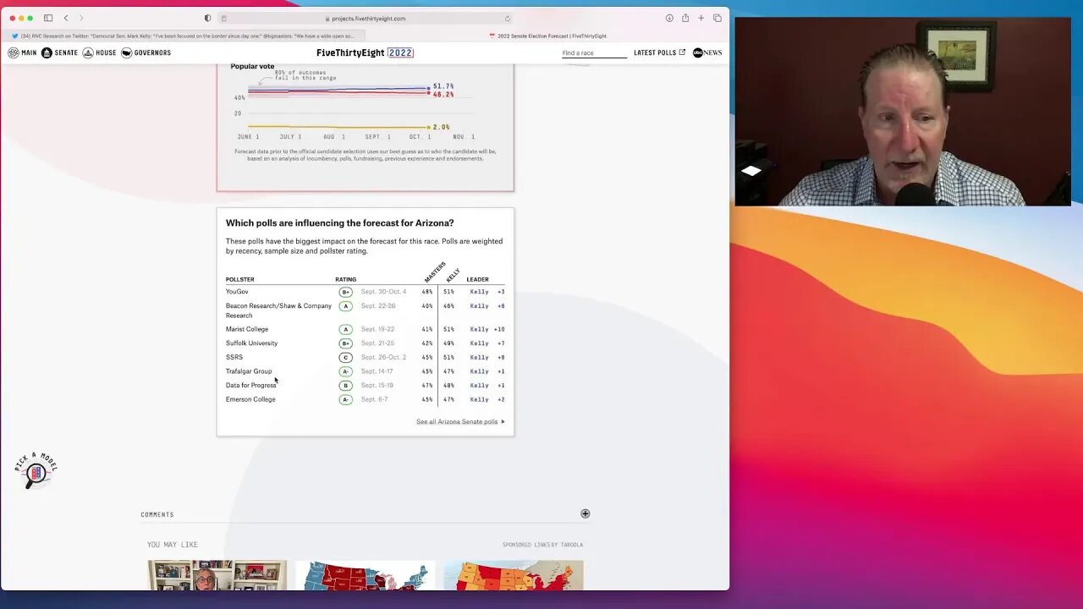
Task: Select the SSRS pollster name
Action: point(234,357)
